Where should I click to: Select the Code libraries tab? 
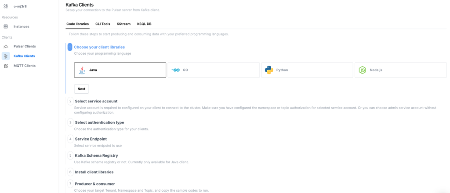click(77, 24)
